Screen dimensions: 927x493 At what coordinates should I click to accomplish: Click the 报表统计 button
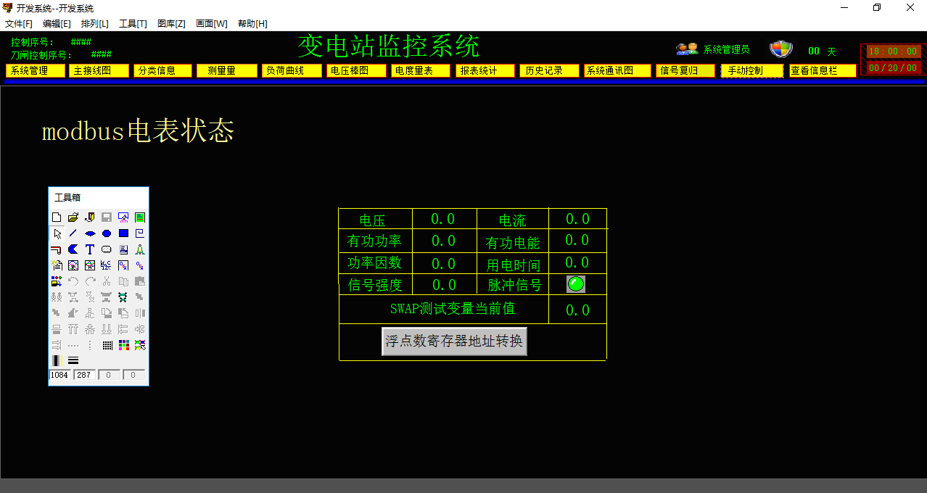coord(485,70)
